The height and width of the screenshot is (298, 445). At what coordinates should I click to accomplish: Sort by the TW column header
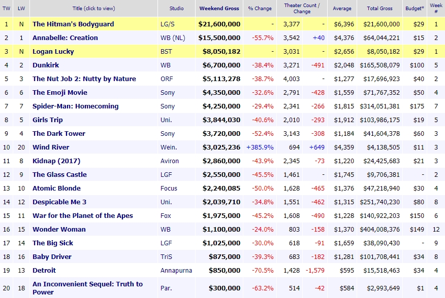tap(6, 8)
